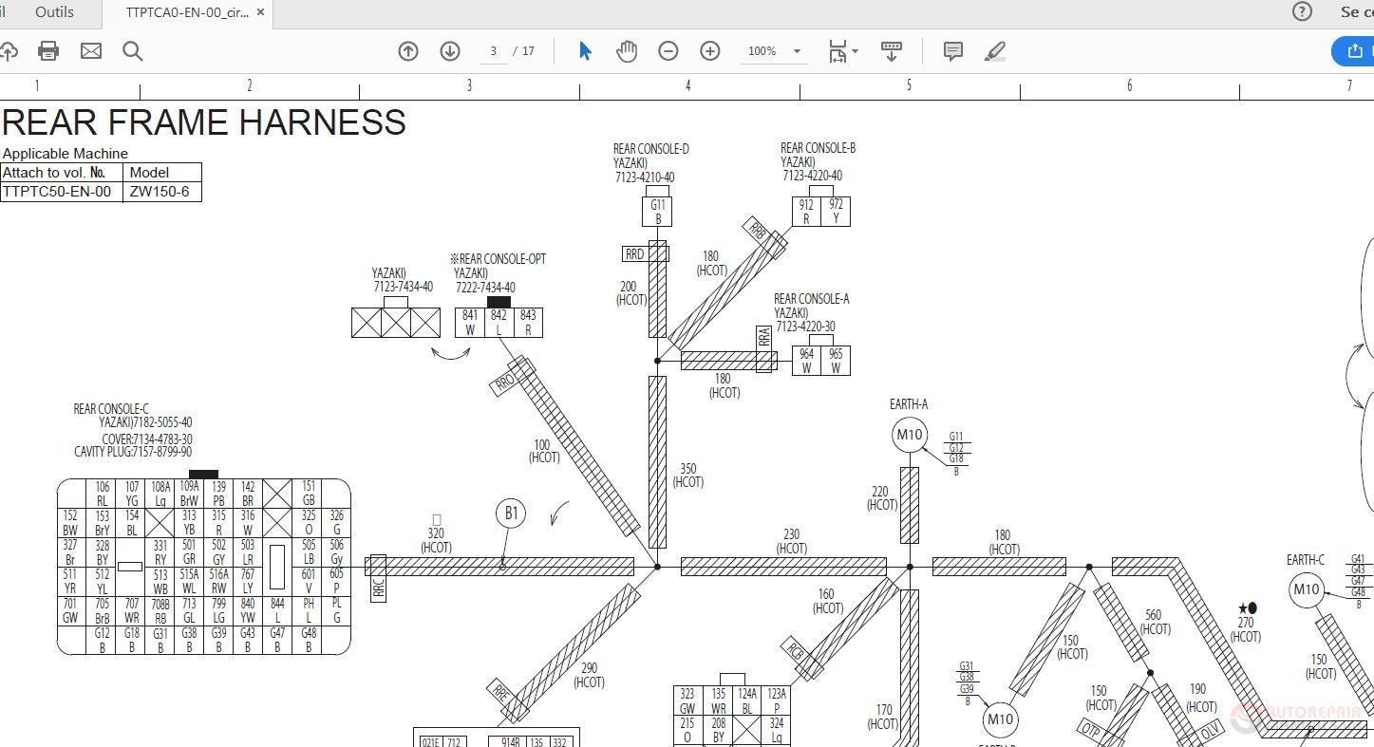Click the Applicable Machine label
Viewport: 1374px width, 747px height.
tap(66, 154)
